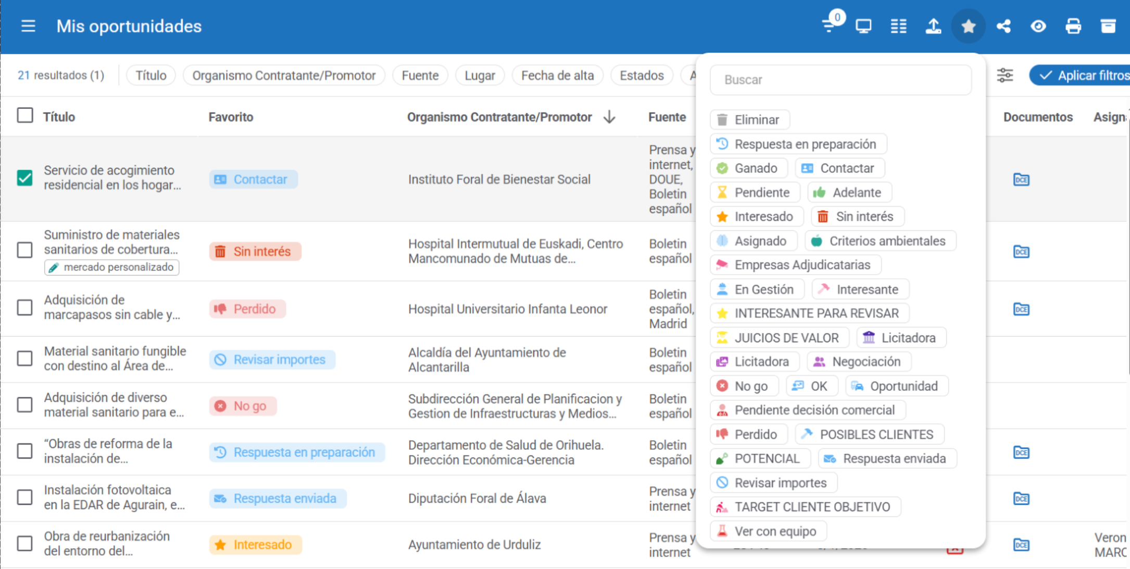This screenshot has height=569, width=1130.
Task: Open the Fecha de alta filter dropdown
Action: point(557,76)
